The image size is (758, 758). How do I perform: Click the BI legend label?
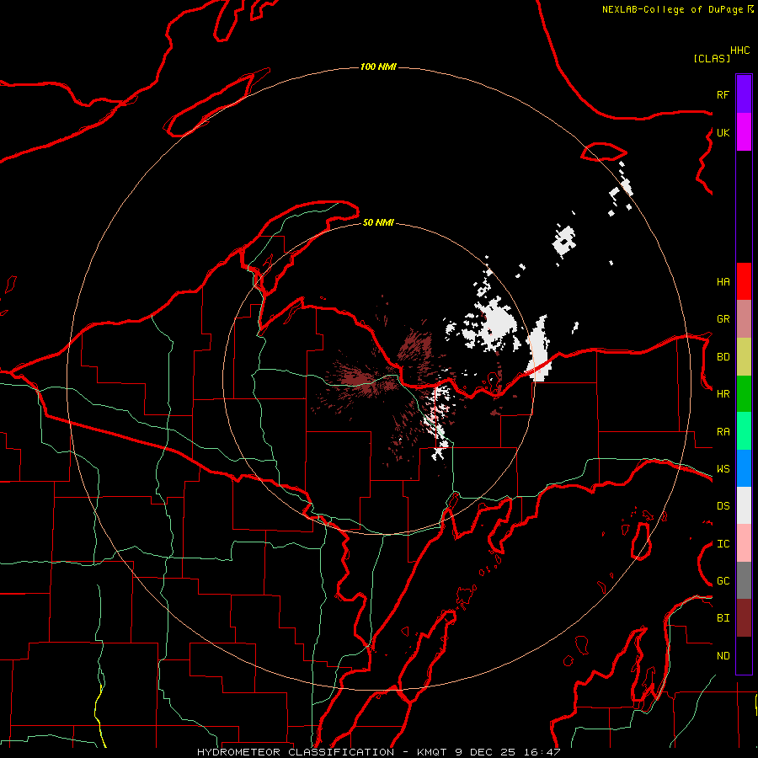coord(723,618)
